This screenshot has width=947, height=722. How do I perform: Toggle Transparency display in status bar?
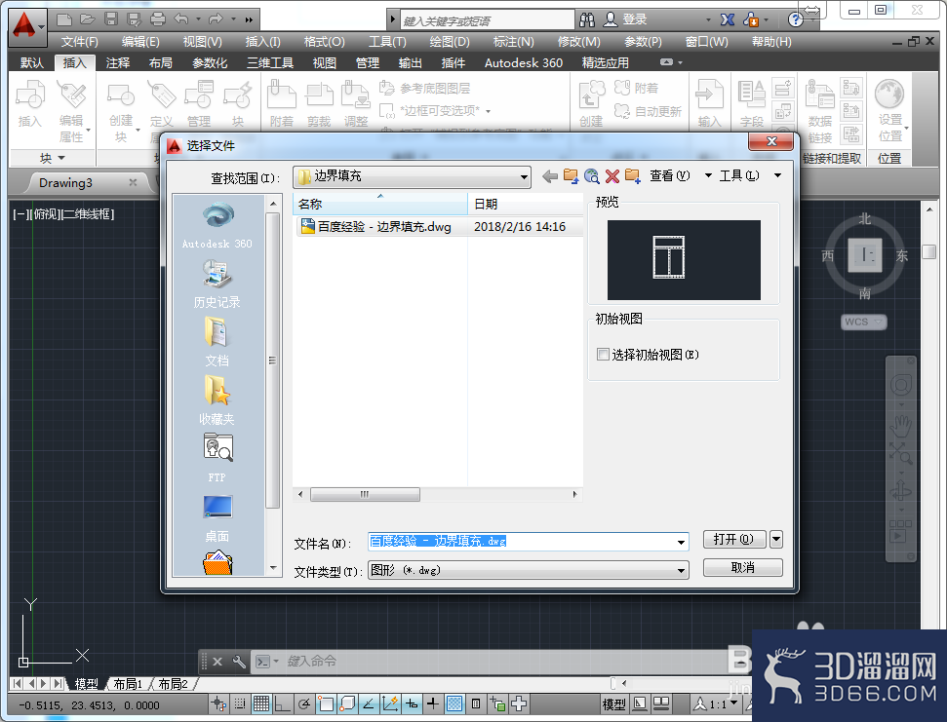[454, 703]
